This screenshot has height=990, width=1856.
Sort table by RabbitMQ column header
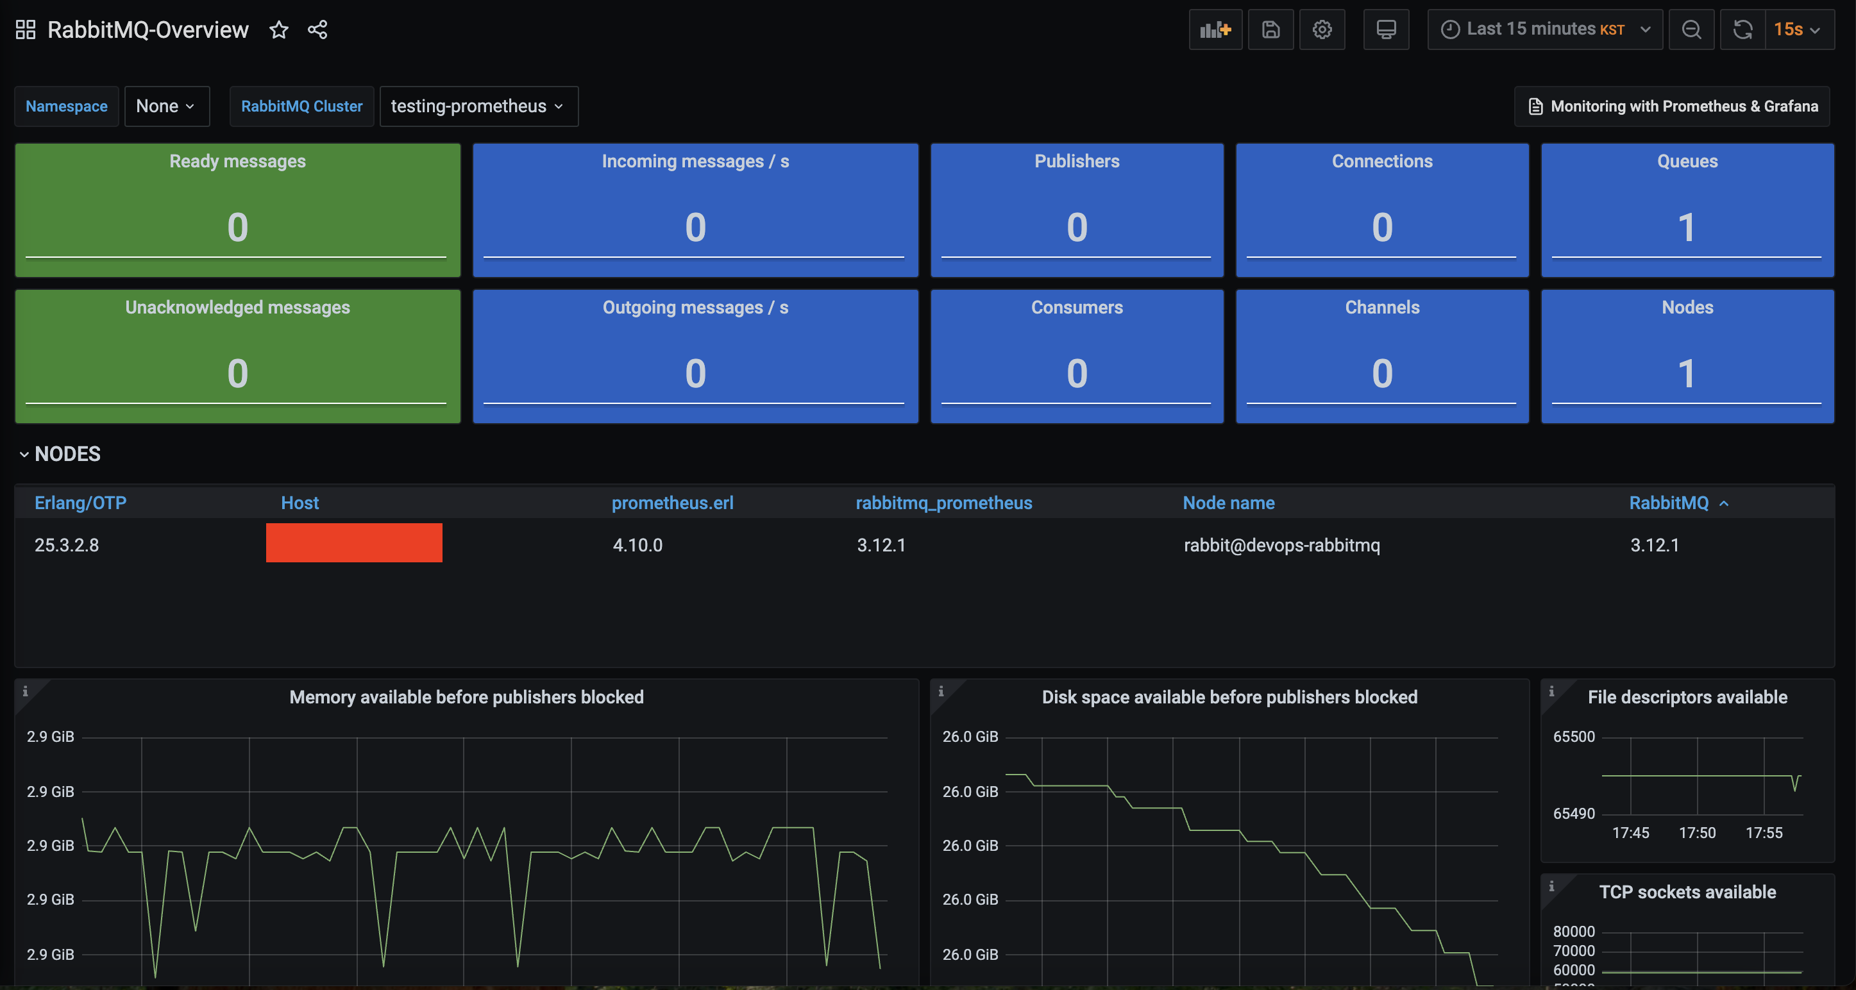[1669, 503]
